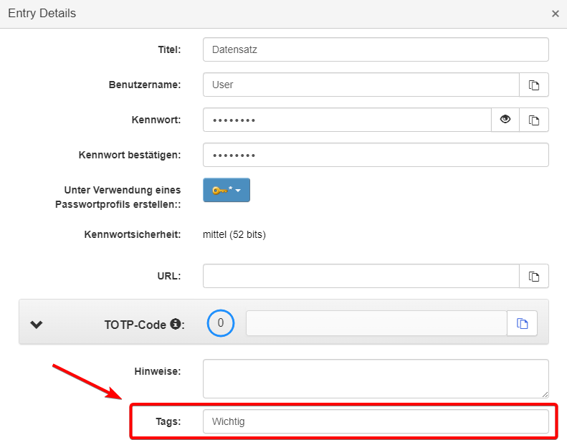The width and height of the screenshot is (567, 440).
Task: Focus the Benutzername input field
Action: point(361,85)
